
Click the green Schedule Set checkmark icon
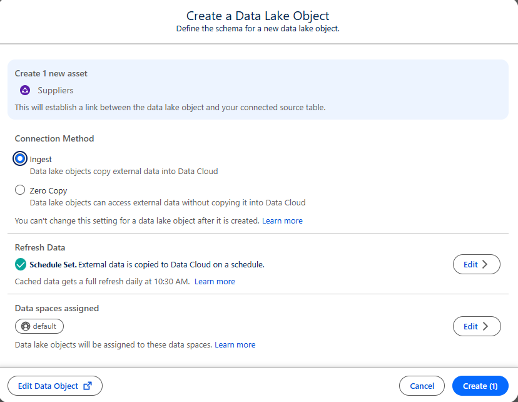(21, 264)
